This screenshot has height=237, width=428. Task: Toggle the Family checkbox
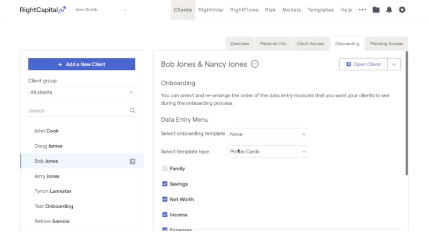point(165,168)
